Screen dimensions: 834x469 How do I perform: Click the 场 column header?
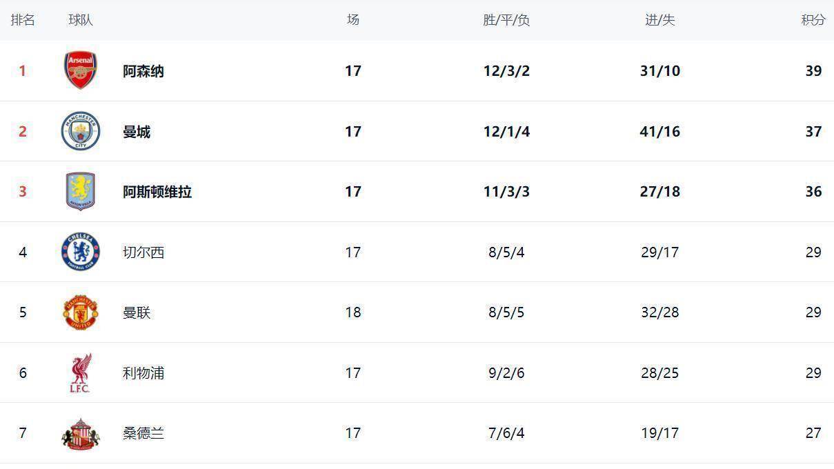(x=353, y=20)
